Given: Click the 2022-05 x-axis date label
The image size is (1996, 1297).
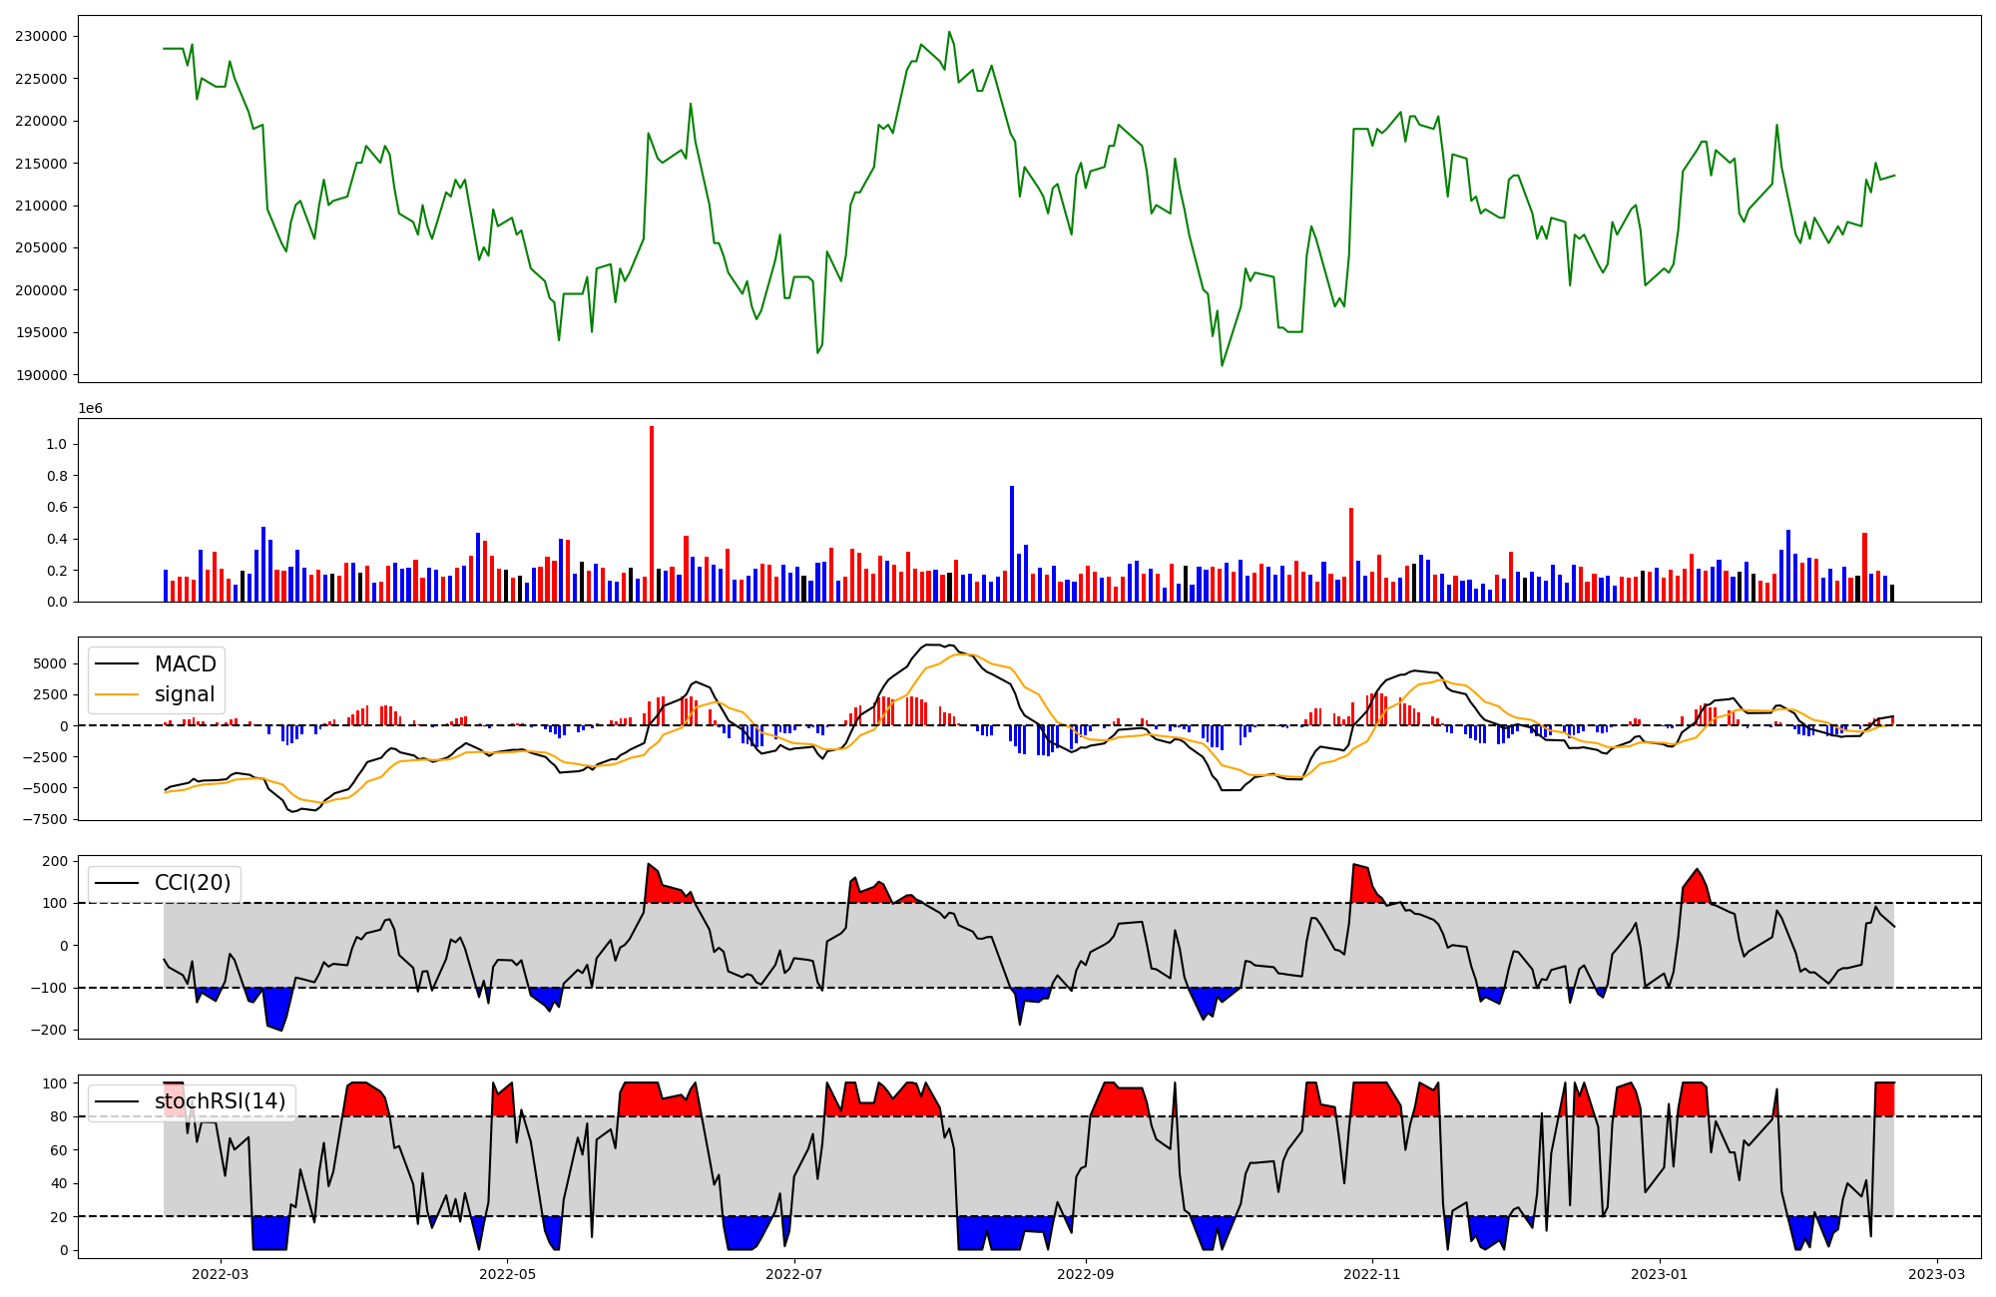Looking at the screenshot, I should point(508,1274).
